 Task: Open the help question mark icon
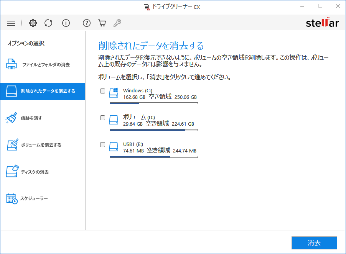86,23
